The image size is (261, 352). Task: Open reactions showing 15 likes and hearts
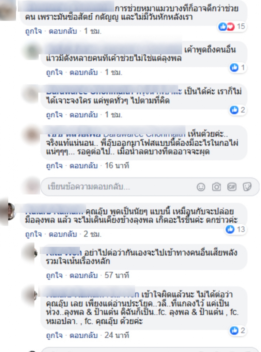232,26
